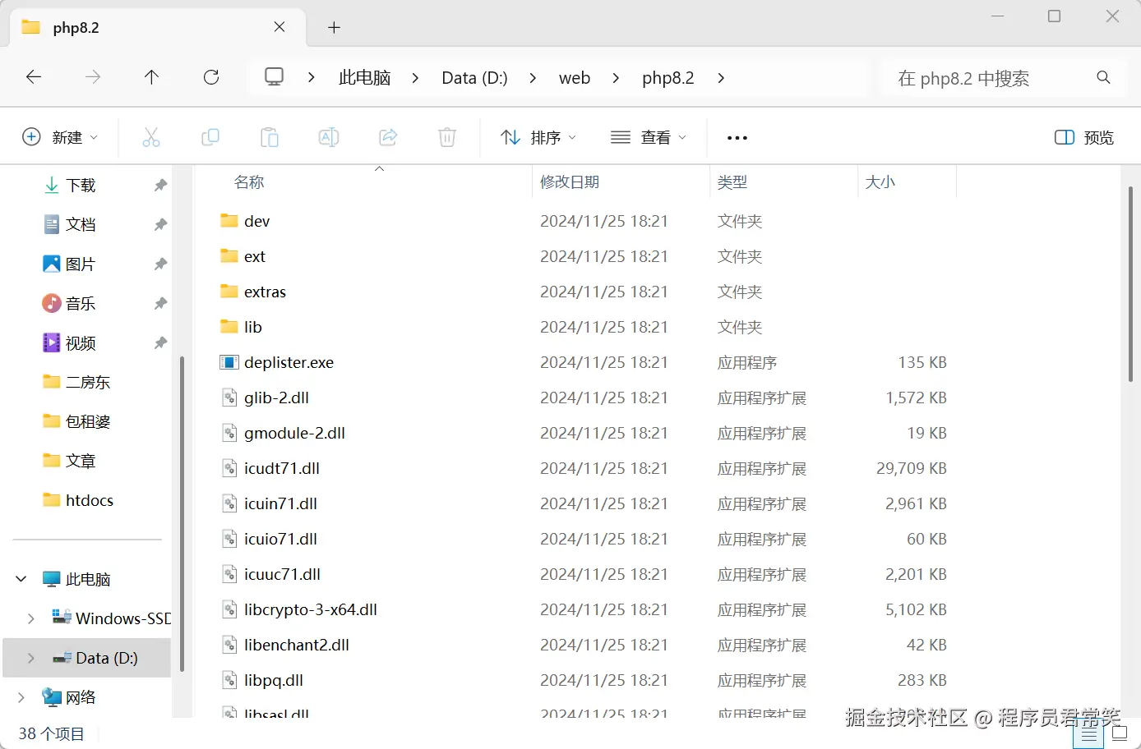Expand chevron after web in address bar
Screen dimensions: 1141x749
click(x=616, y=77)
